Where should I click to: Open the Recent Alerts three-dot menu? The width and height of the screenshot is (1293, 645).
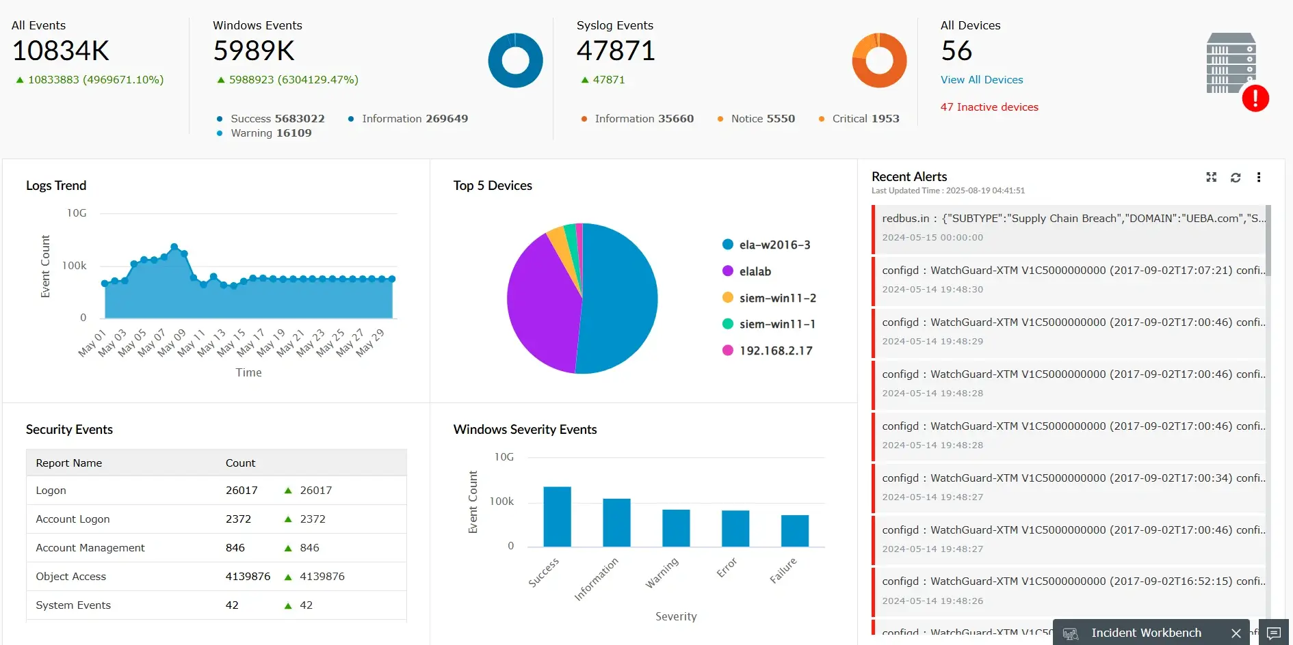tap(1259, 177)
